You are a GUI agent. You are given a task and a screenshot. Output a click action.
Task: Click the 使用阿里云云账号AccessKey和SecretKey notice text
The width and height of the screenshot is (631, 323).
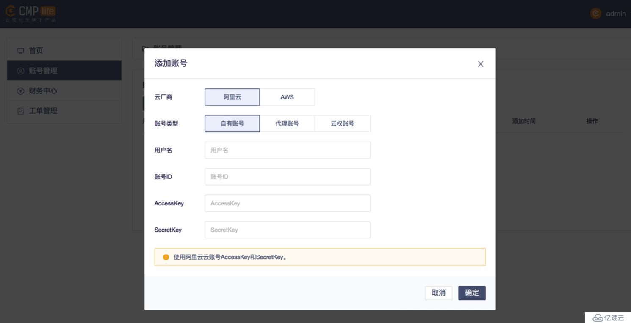pyautogui.click(x=230, y=257)
